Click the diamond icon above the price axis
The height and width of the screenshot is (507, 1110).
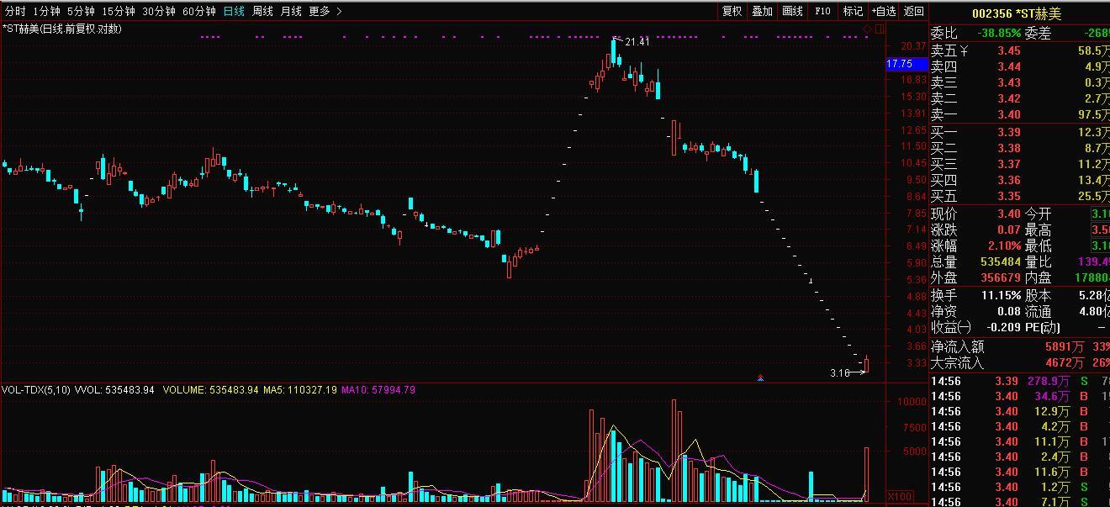point(868,29)
